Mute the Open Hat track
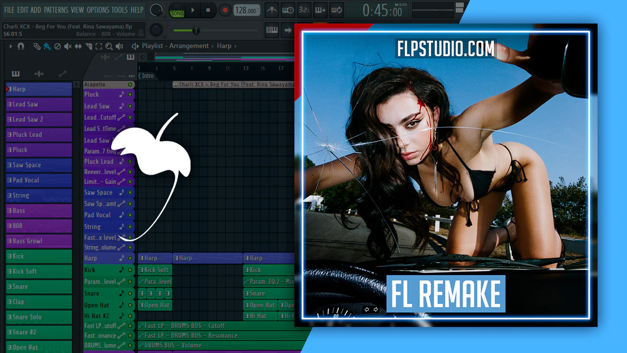627x353 pixels. point(130,305)
